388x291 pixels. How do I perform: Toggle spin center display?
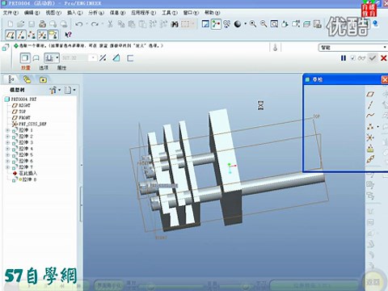click(216, 24)
